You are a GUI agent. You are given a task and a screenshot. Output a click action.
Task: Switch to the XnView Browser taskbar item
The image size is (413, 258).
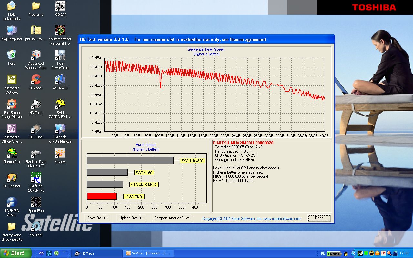point(148,253)
